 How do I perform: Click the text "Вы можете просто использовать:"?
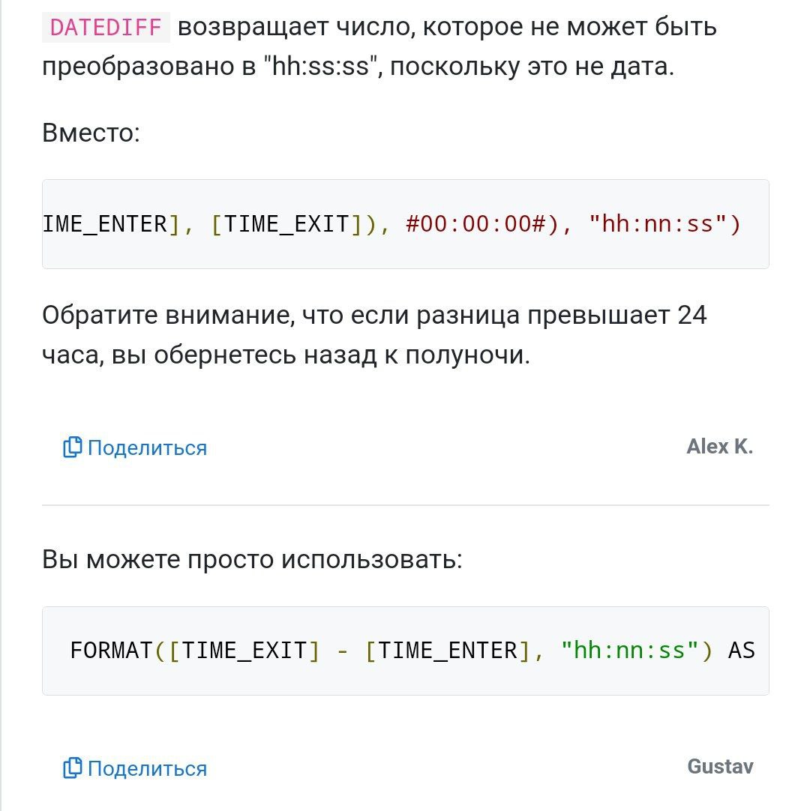[x=252, y=559]
